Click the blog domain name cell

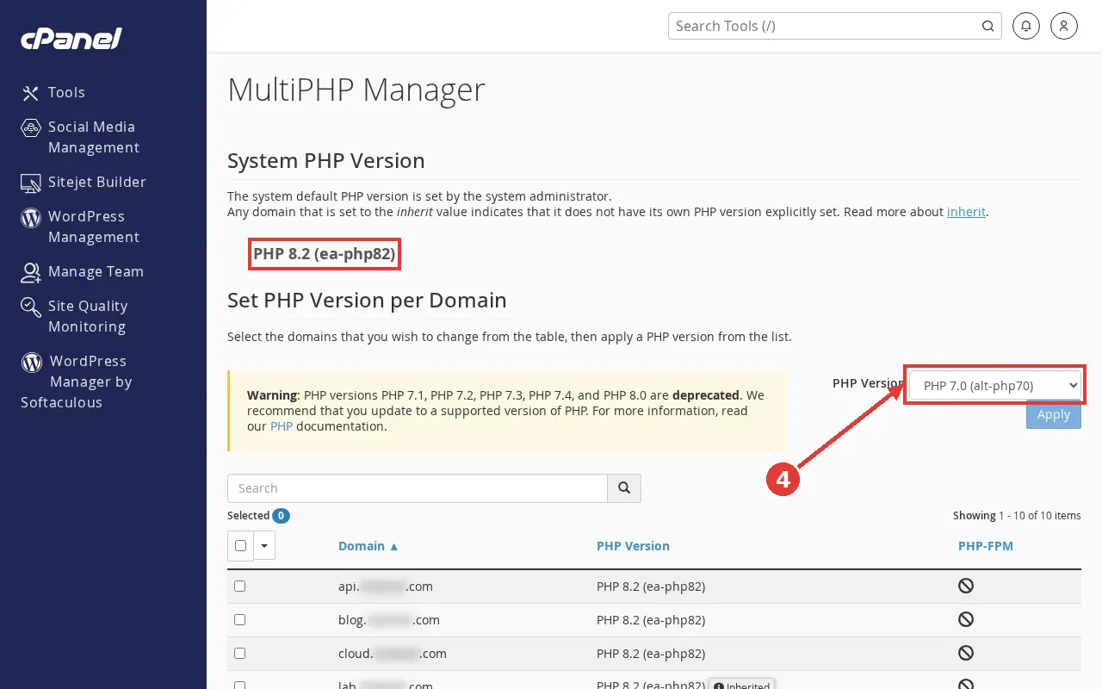coord(389,620)
